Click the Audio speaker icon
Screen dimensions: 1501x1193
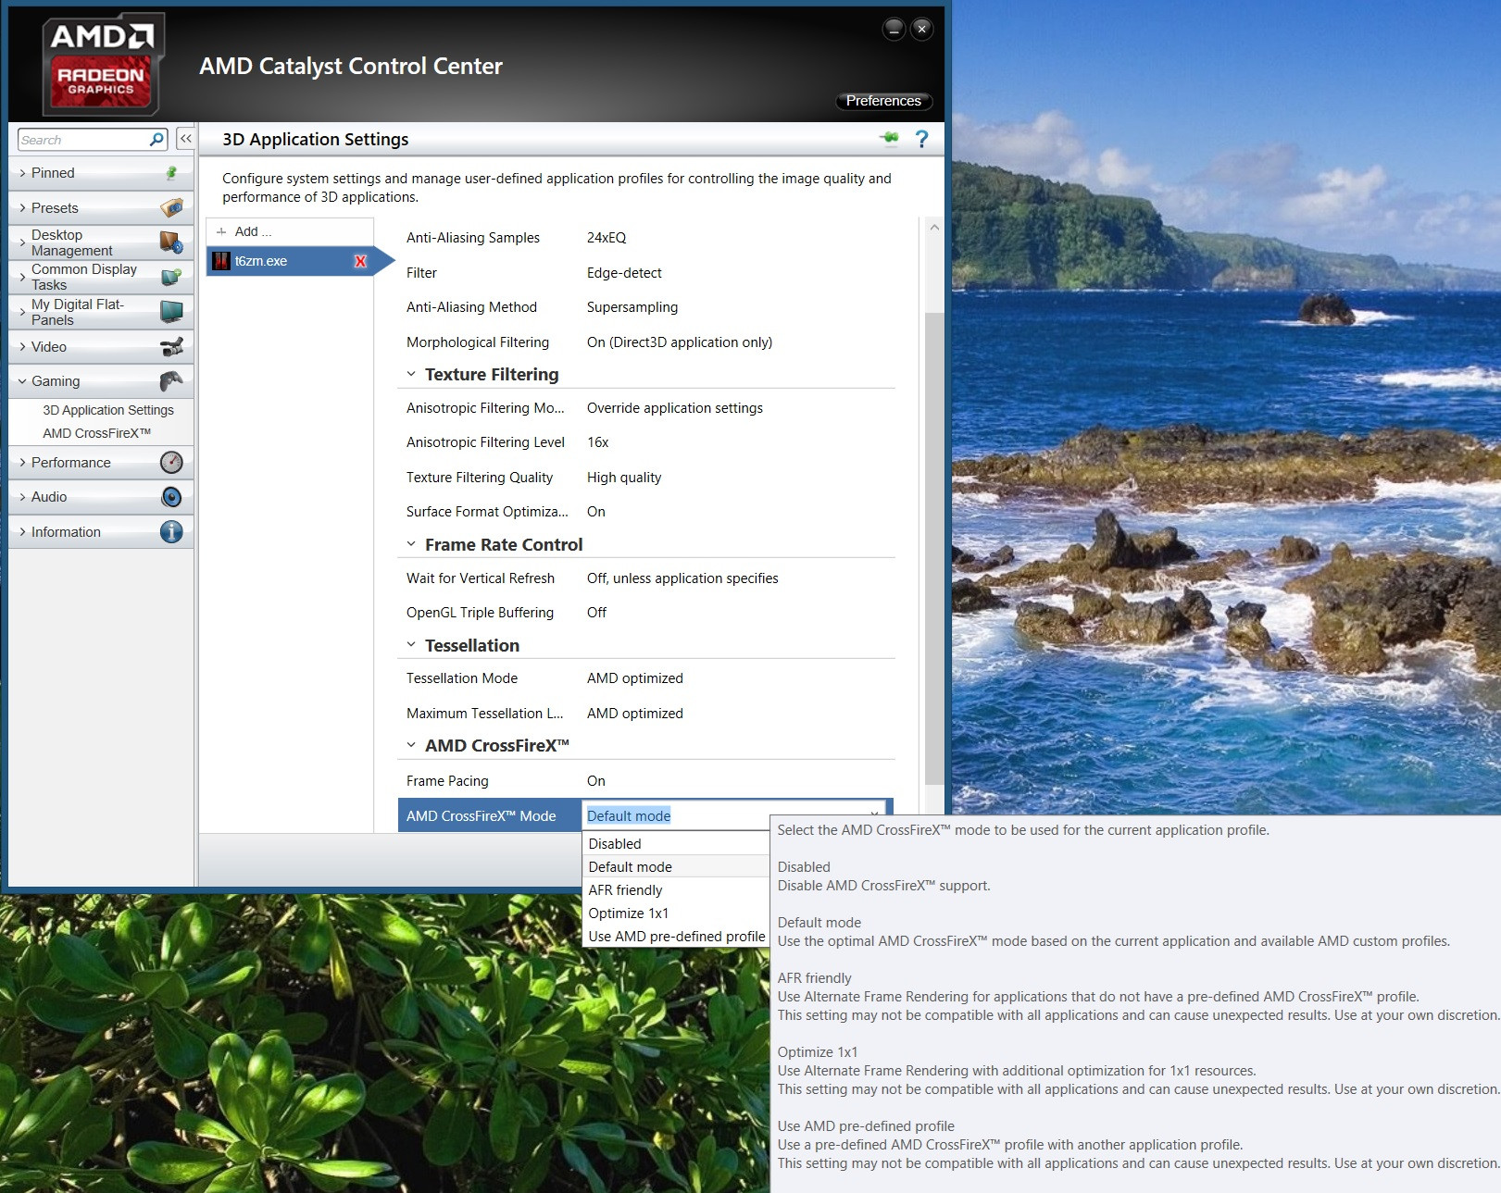171,497
